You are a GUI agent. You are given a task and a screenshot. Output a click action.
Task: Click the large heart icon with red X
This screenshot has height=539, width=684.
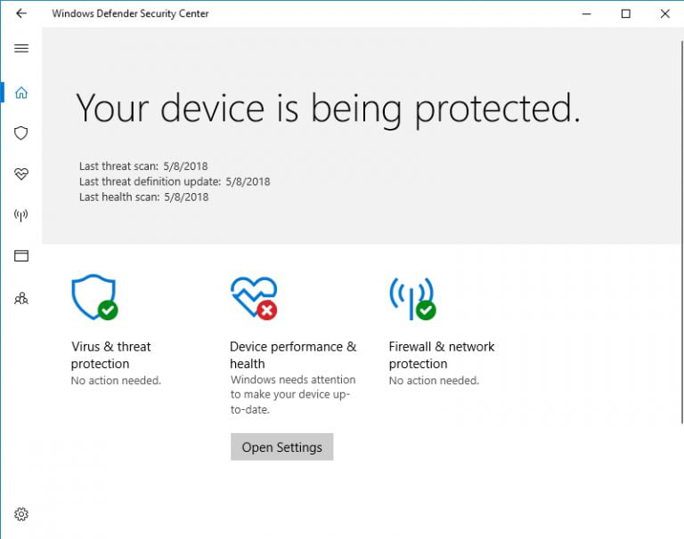click(253, 297)
